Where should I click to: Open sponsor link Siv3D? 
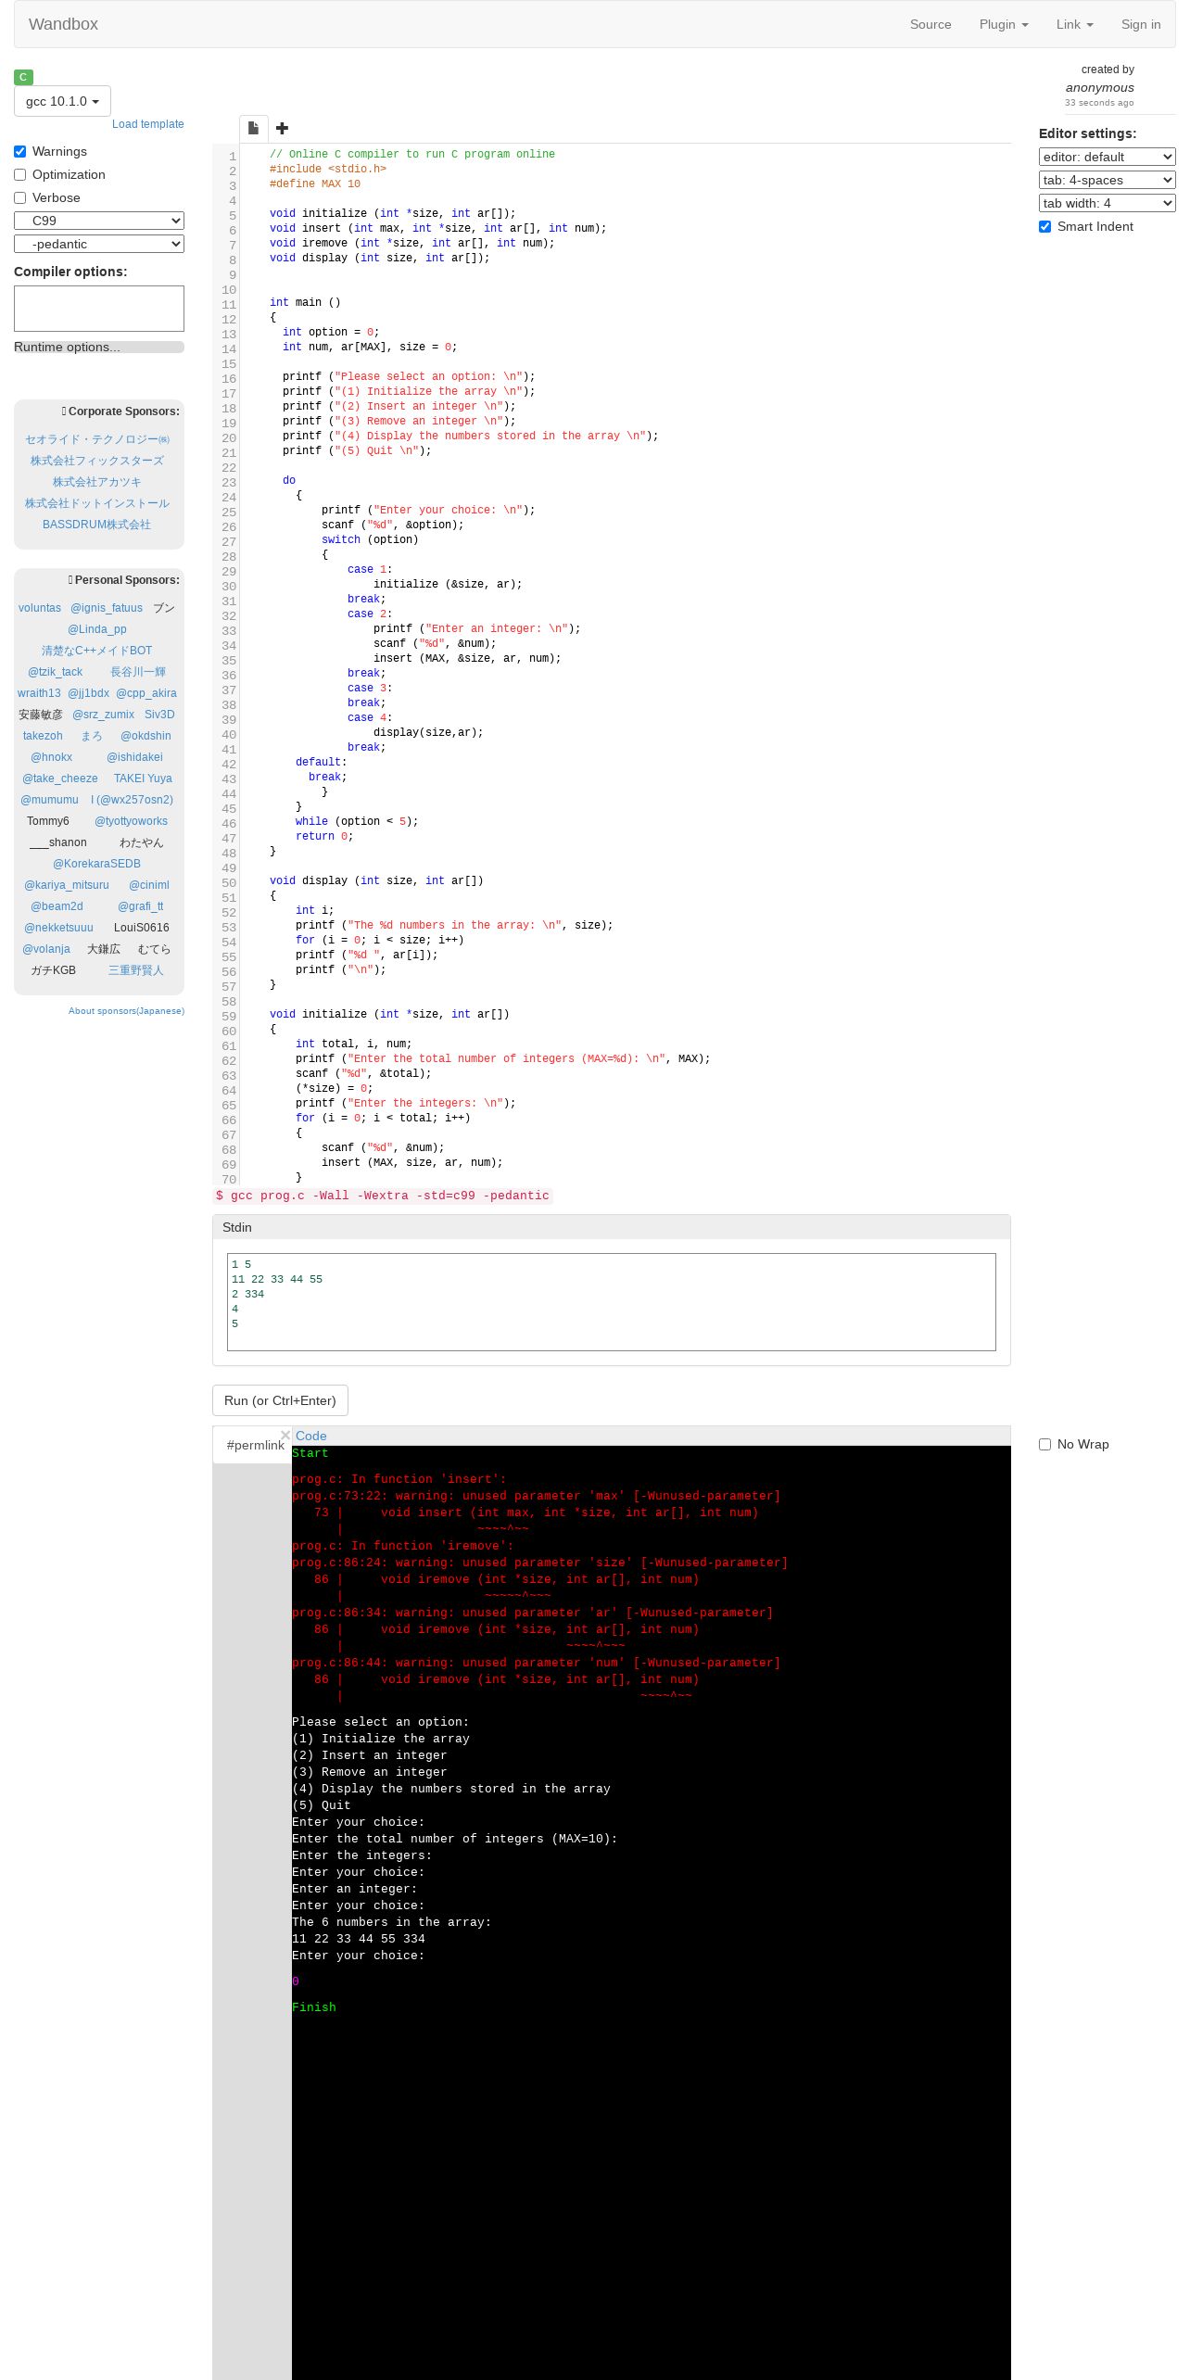(x=159, y=715)
